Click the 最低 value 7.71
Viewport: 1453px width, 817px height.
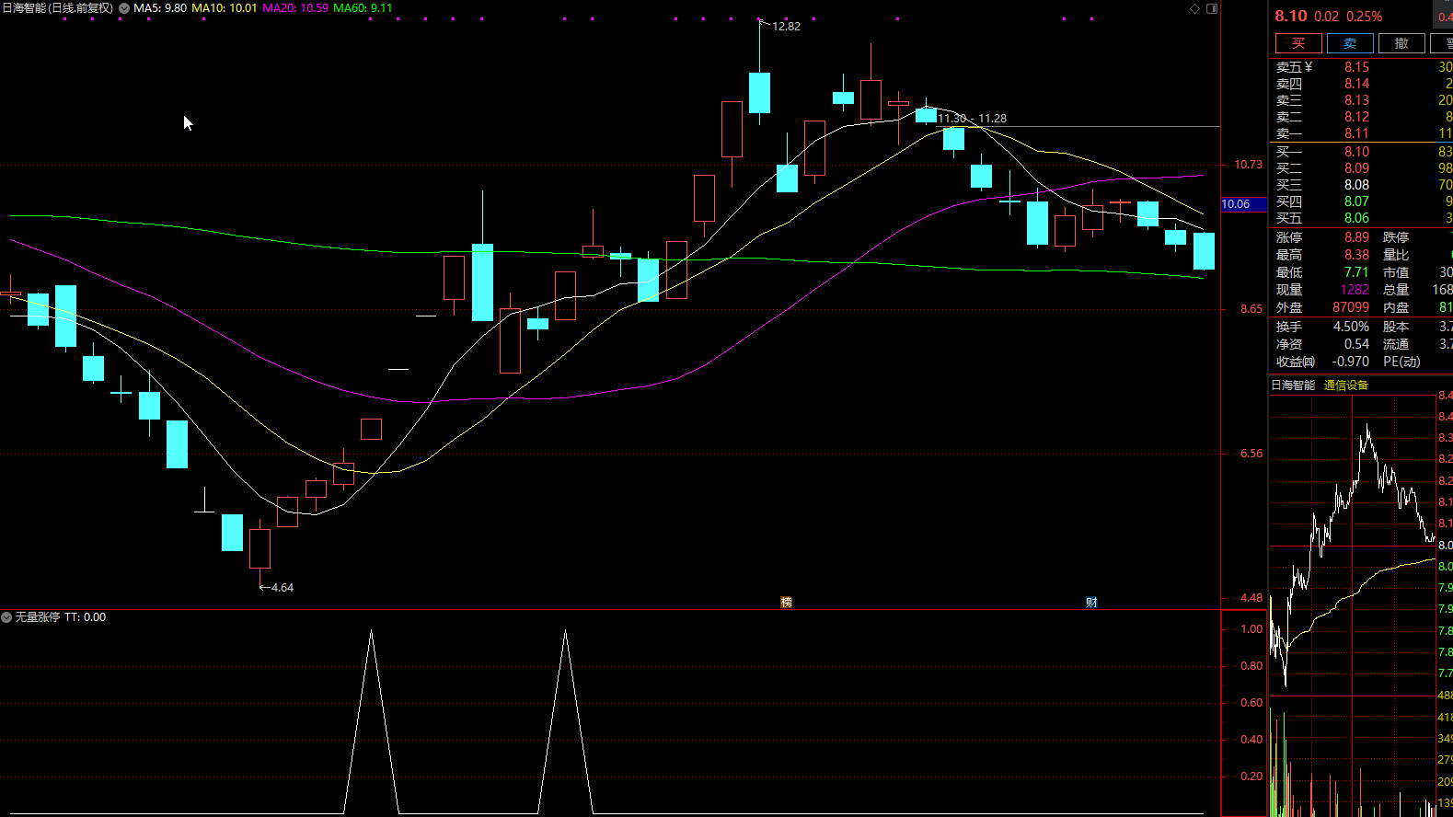(1356, 272)
